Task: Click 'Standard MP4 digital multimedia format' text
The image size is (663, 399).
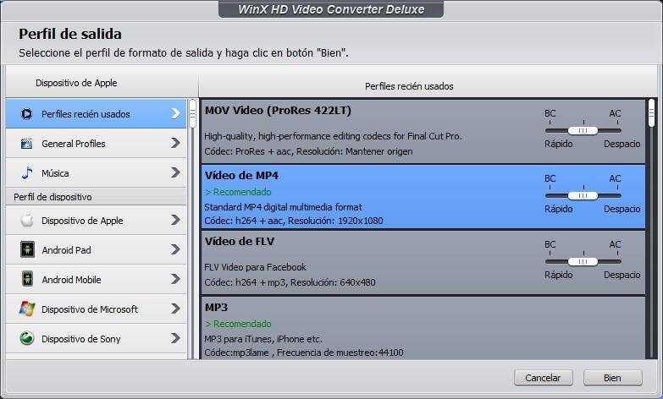Action: (283, 207)
